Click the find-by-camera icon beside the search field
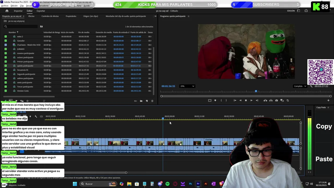The height and width of the screenshot is (188, 334). click(41, 26)
